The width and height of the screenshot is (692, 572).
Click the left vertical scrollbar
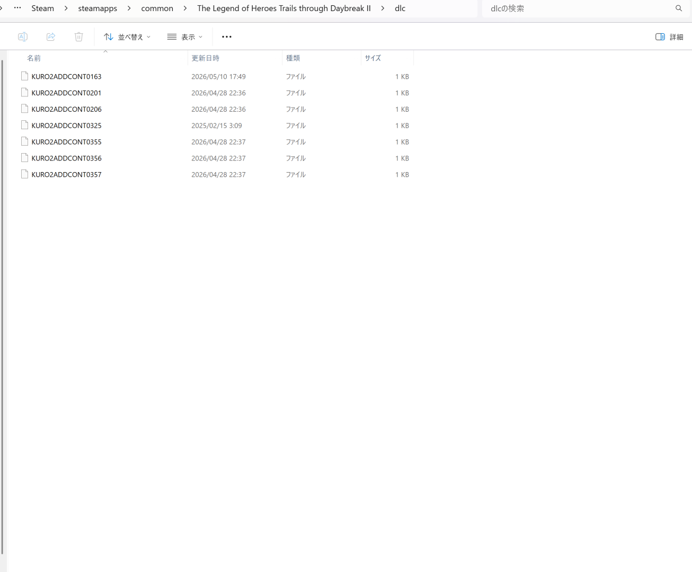[x=2, y=307]
